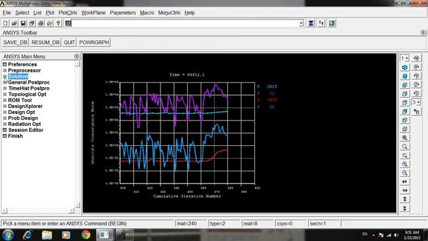Screen dimensions: 428x241
Task: Open the command input history dropdown arrow
Action: [301, 23]
